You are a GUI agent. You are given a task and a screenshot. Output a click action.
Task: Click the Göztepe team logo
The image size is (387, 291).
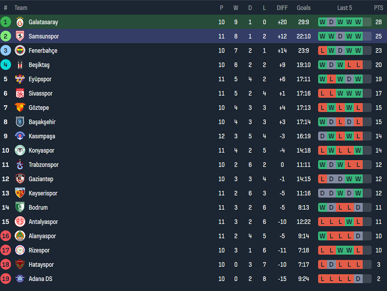tap(20, 108)
